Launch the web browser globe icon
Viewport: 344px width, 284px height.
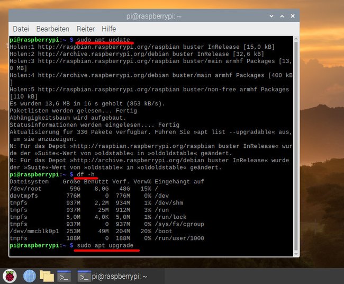[x=30, y=276]
